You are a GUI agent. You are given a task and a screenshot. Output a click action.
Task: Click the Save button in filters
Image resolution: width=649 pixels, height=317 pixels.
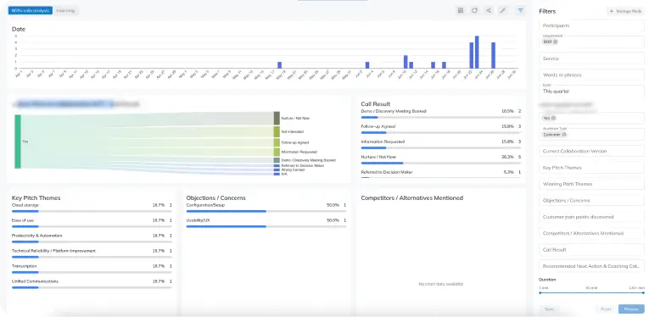tap(549, 309)
